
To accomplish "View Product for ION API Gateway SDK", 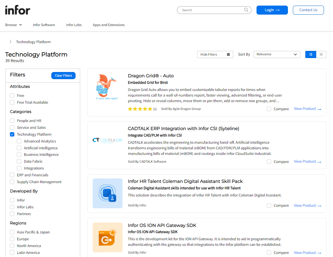I will (307, 253).
